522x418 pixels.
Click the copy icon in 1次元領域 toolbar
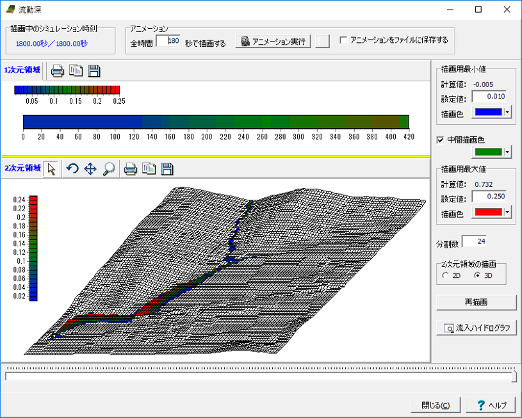pyautogui.click(x=76, y=70)
